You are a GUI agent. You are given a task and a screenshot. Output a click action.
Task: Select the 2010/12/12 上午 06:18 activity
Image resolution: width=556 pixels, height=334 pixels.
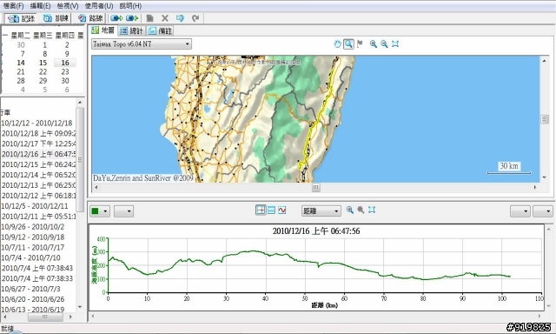[38, 196]
